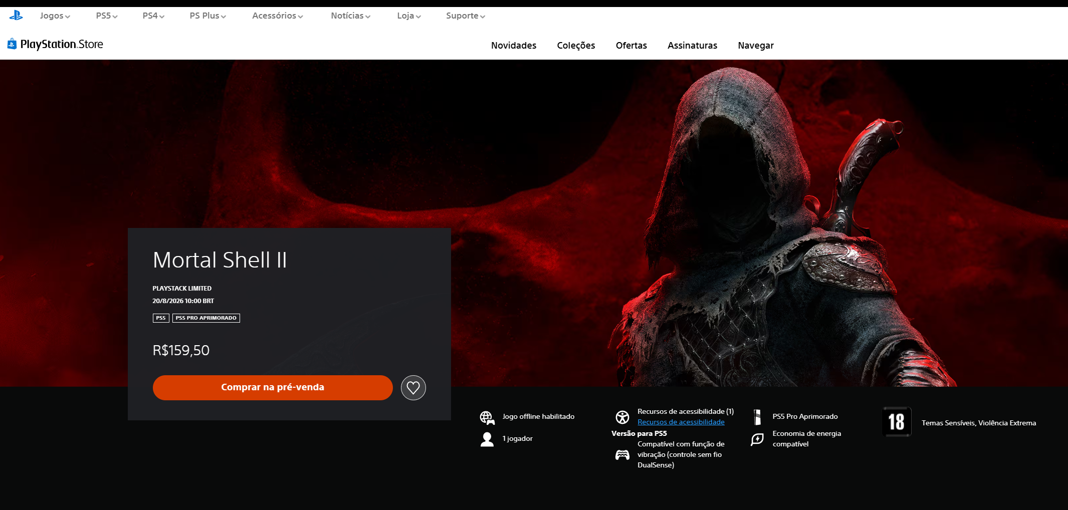Viewport: 1068px width, 510px height.
Task: Go to the Coleções store tab
Action: [x=576, y=46]
